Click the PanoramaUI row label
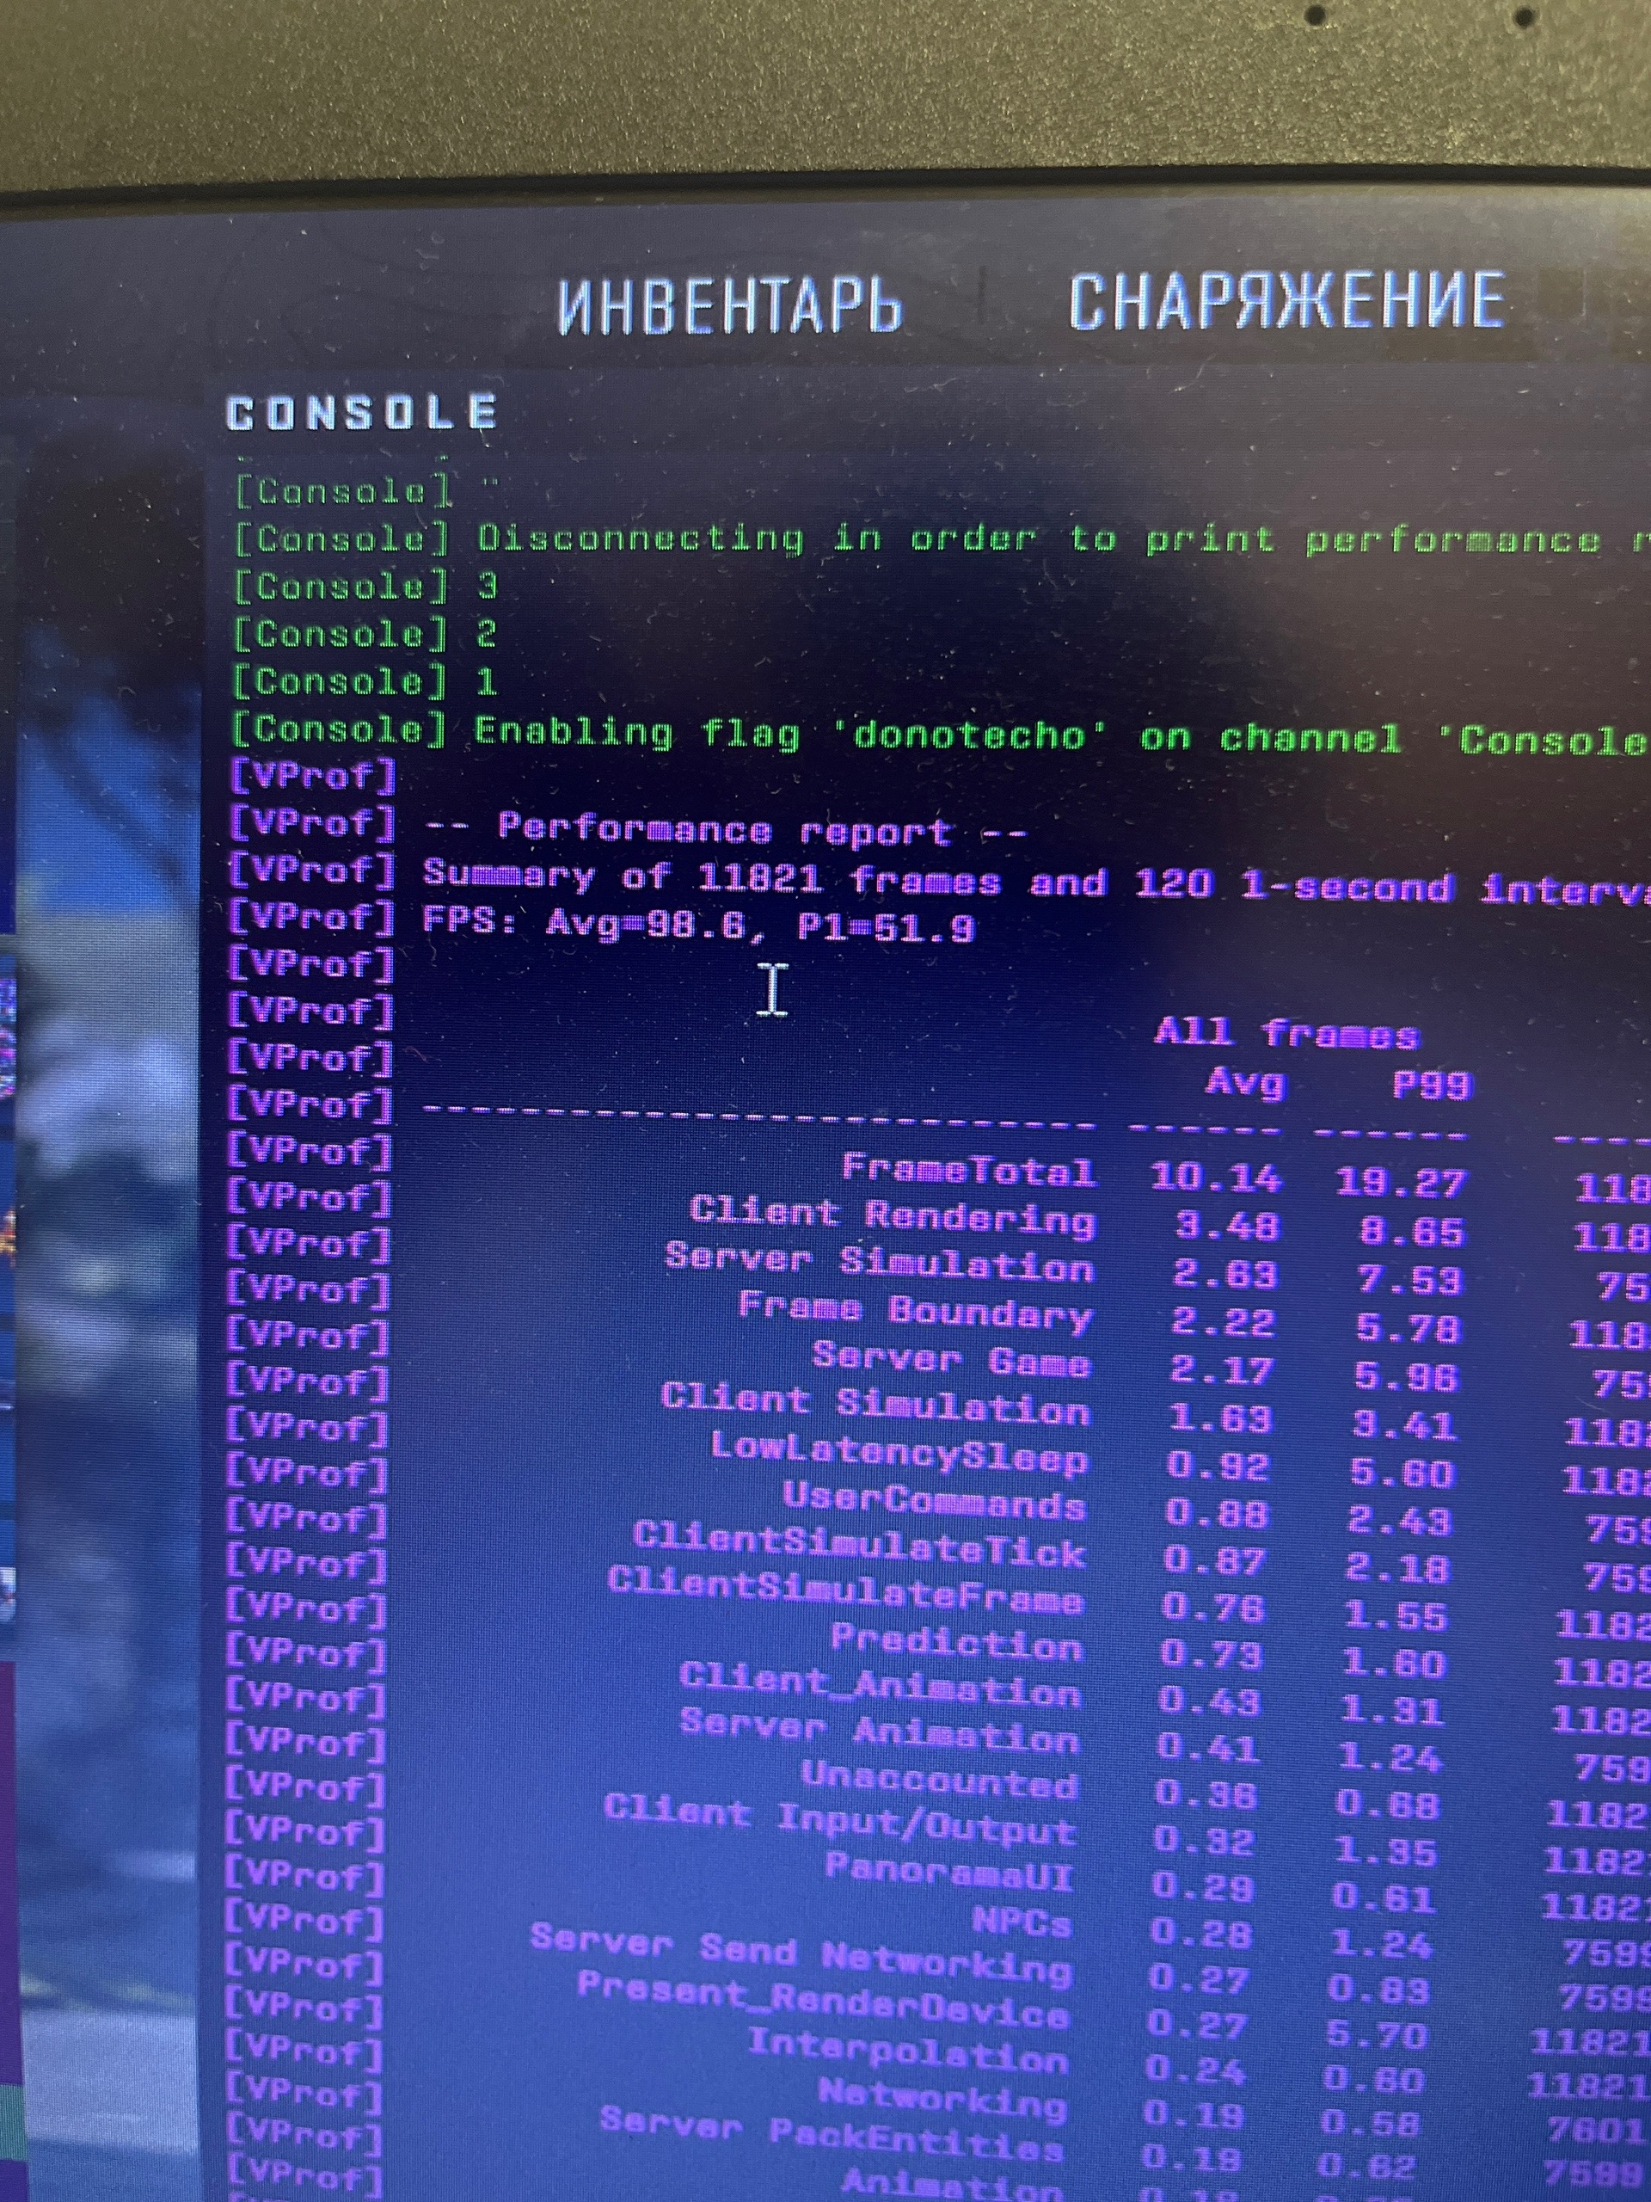 (948, 1872)
